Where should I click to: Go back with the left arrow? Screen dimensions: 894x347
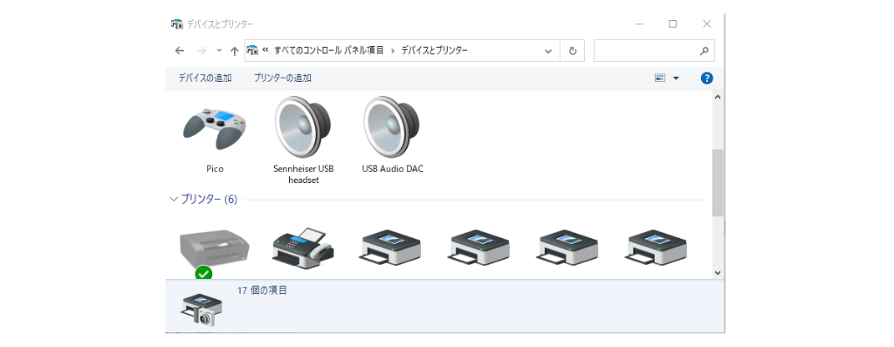(x=180, y=51)
